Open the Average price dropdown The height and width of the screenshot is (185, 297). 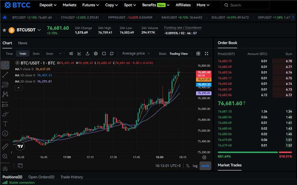click(x=136, y=53)
